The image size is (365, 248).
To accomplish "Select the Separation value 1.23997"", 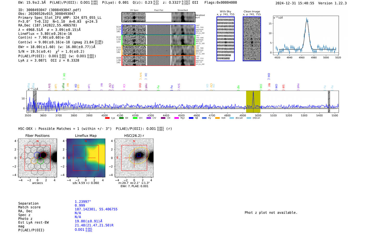I will [83, 202].
